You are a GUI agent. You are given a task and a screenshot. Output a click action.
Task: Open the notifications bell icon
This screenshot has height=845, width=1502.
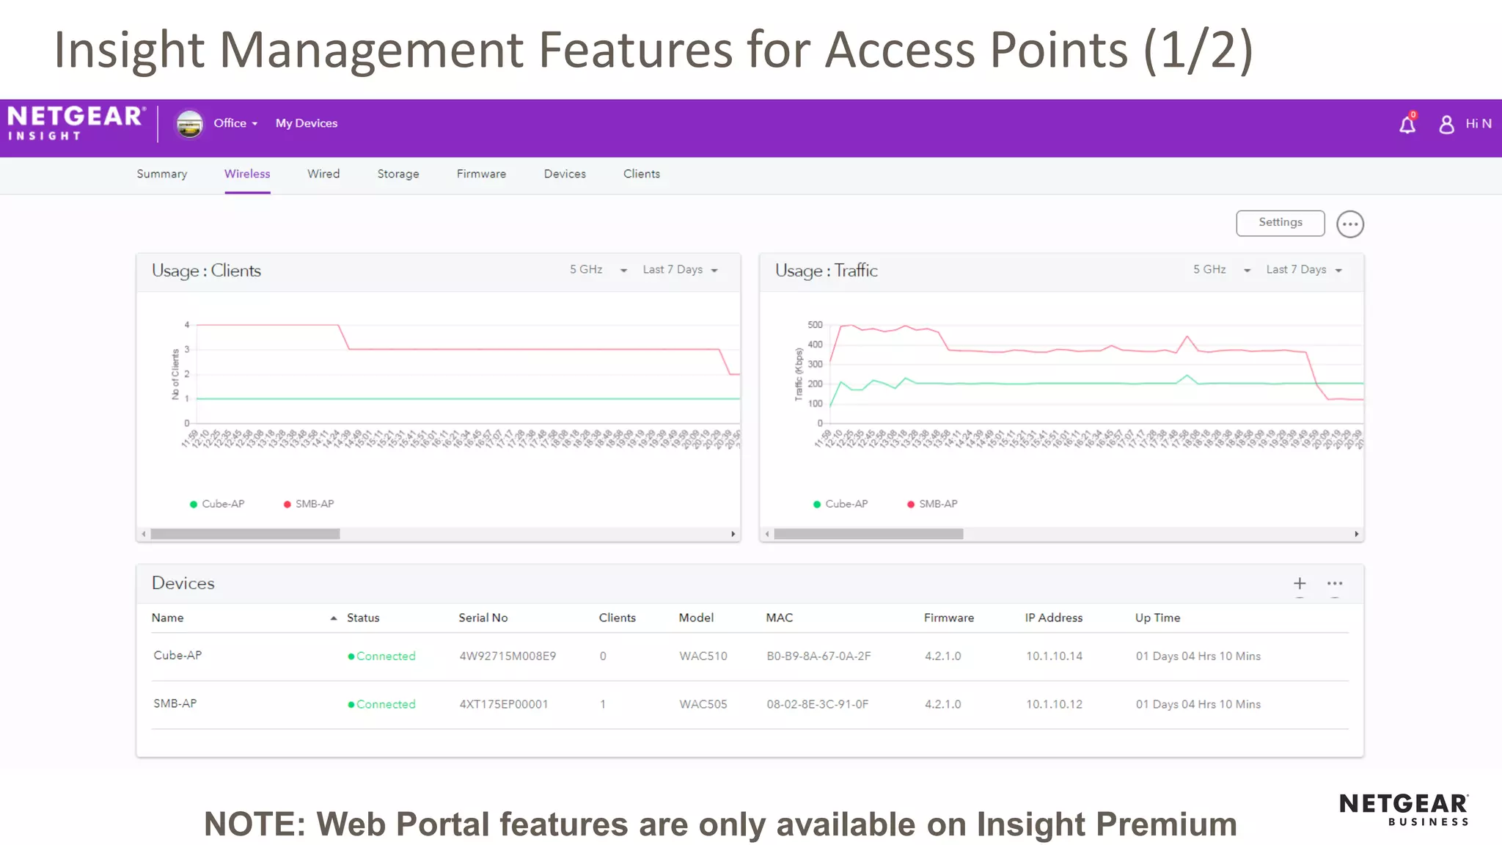[1407, 124]
